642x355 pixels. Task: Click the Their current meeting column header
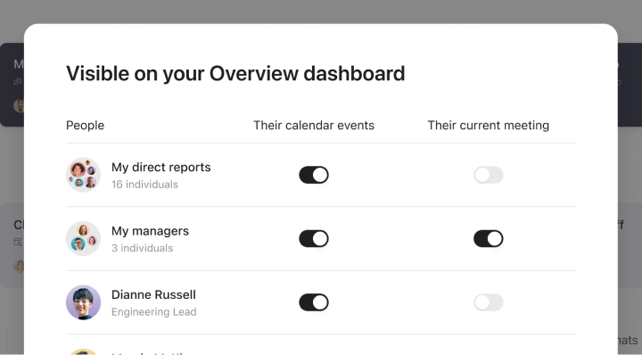point(488,125)
